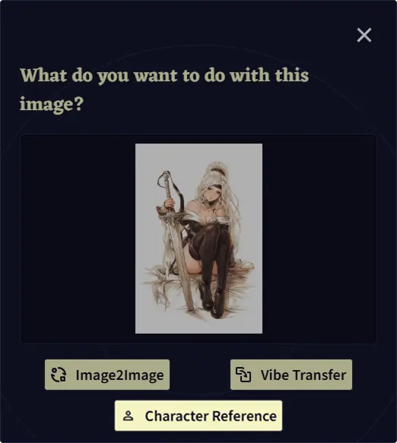Choose the Image2Image button
The image size is (397, 443).
(x=107, y=375)
